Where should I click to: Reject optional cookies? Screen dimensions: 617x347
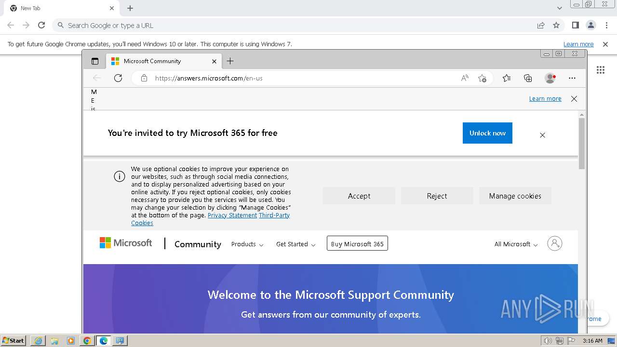(437, 196)
